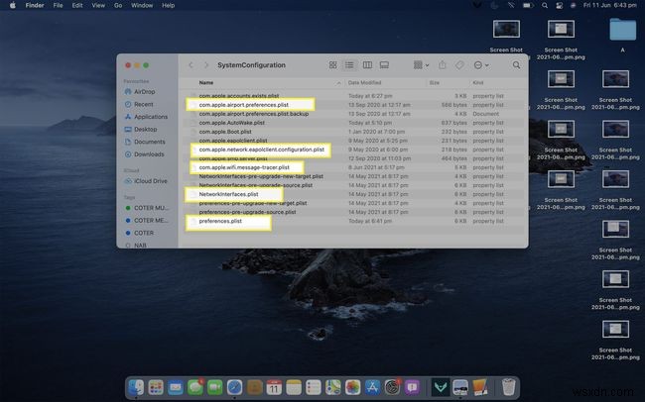Image resolution: width=645 pixels, height=402 pixels.
Task: Switch Finder to gallery view
Action: pyautogui.click(x=384, y=65)
